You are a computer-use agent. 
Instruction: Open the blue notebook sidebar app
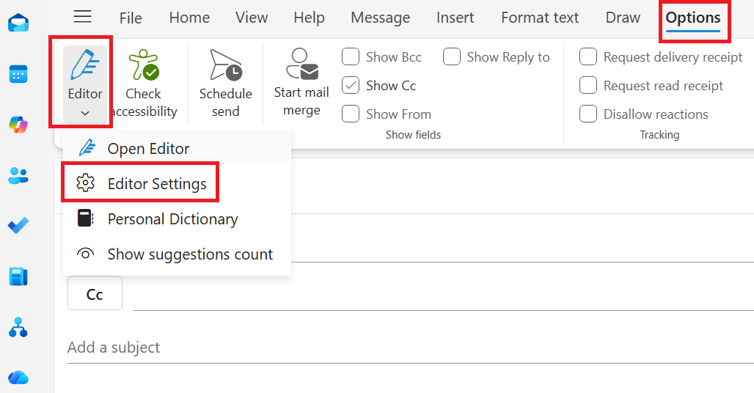point(18,276)
